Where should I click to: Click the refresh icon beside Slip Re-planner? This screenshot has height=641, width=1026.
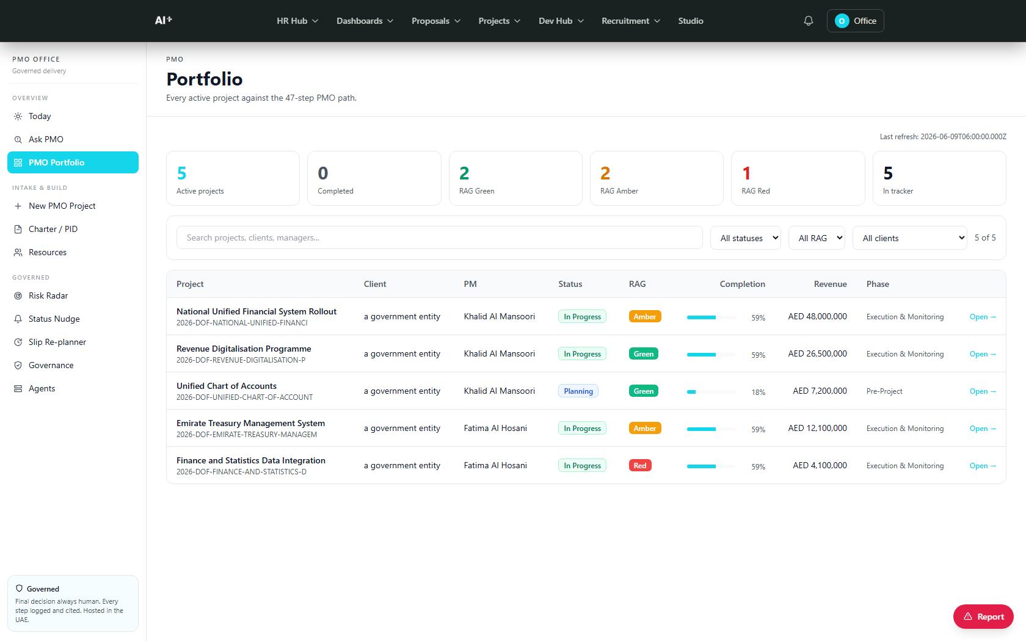pos(18,342)
